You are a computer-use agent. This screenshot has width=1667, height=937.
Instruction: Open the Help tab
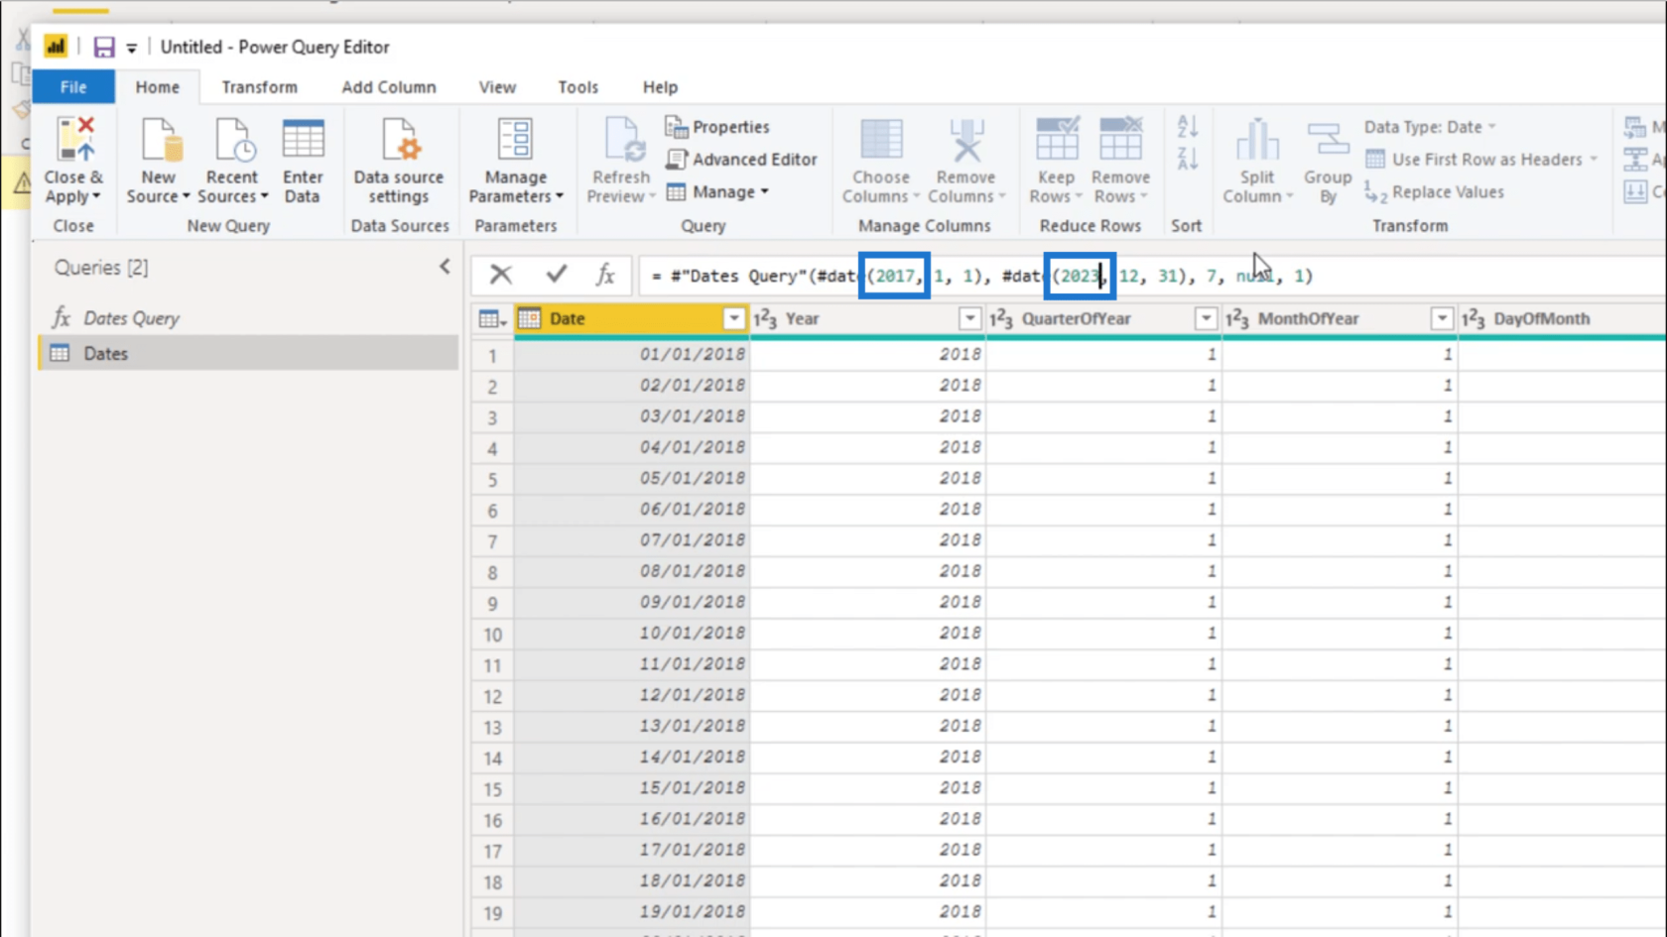(x=660, y=87)
